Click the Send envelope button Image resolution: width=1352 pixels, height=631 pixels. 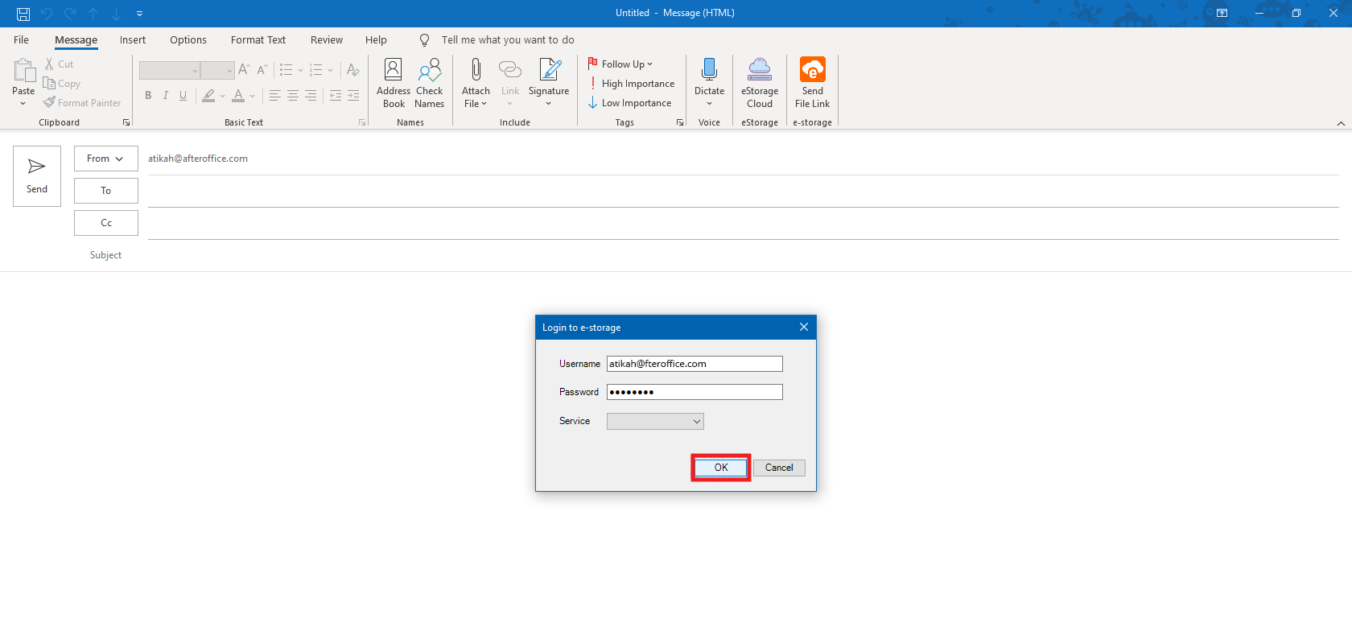[x=37, y=176]
